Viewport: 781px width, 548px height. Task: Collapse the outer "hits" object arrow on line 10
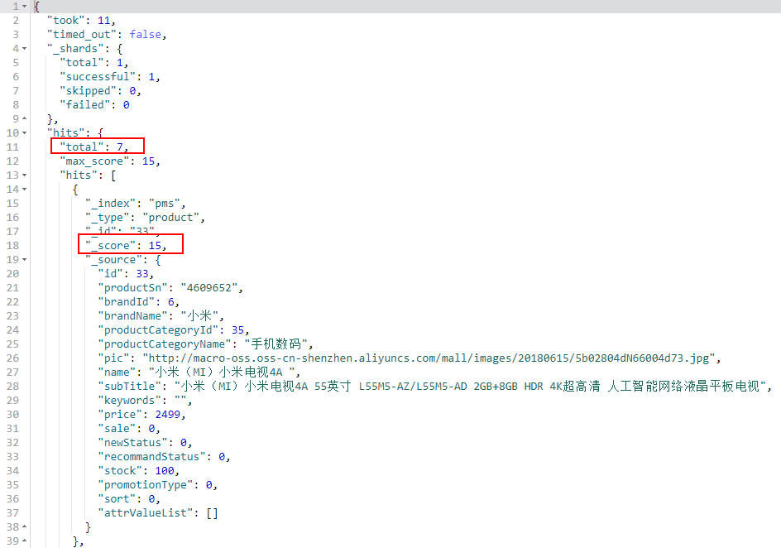[x=25, y=133]
